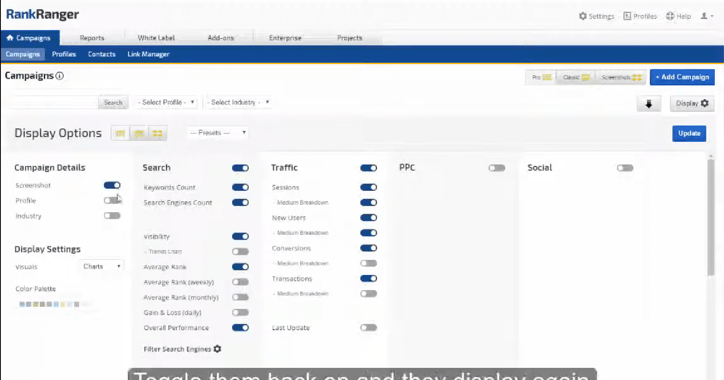Open the Filter Search Engines gear
This screenshot has width=724, height=380.
[x=217, y=349]
